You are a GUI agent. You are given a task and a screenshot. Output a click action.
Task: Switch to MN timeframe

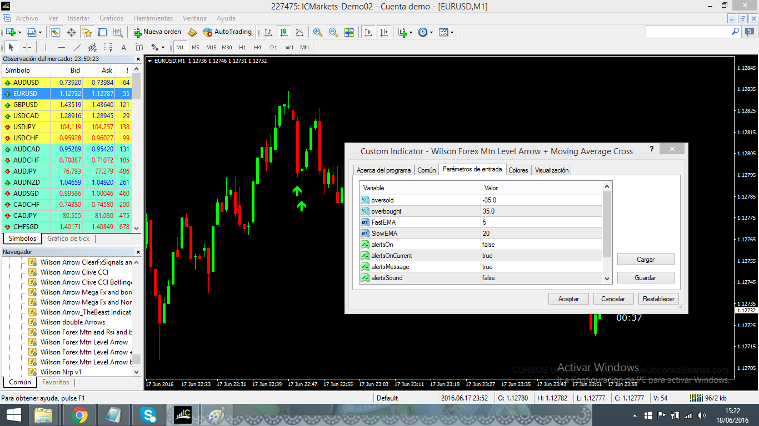click(304, 47)
